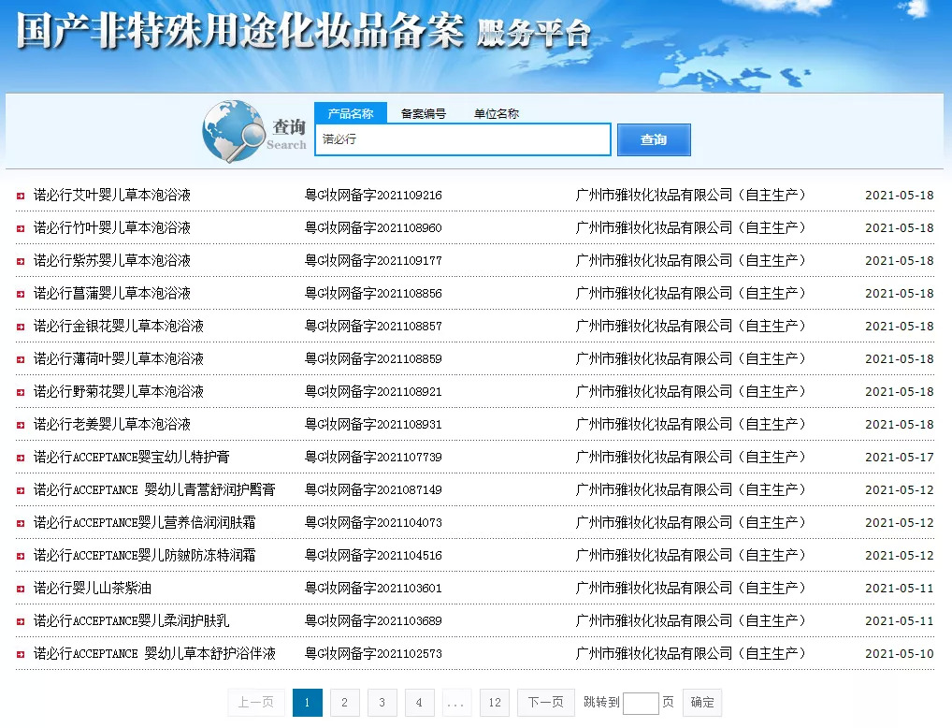Open product 诺必行ACCEPTANCE婴儿防皴防冻特润霜
Image resolution: width=952 pixels, height=728 pixels.
[145, 556]
